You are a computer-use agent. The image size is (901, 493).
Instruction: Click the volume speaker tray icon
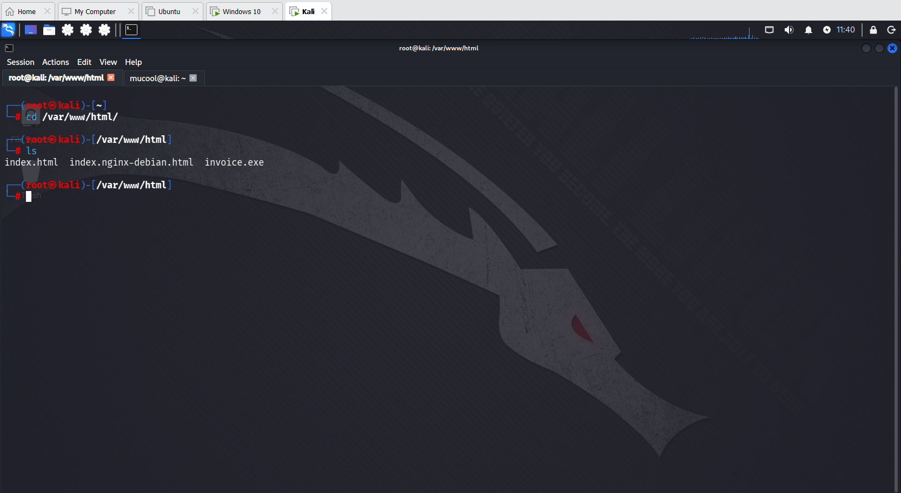click(x=789, y=30)
